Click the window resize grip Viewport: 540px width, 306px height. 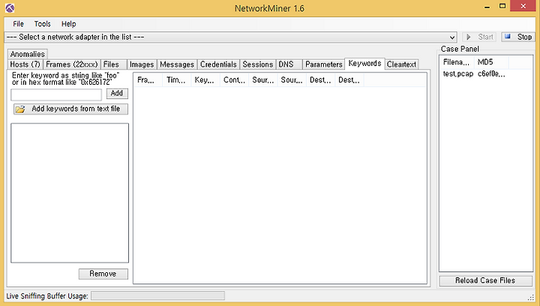click(x=531, y=298)
